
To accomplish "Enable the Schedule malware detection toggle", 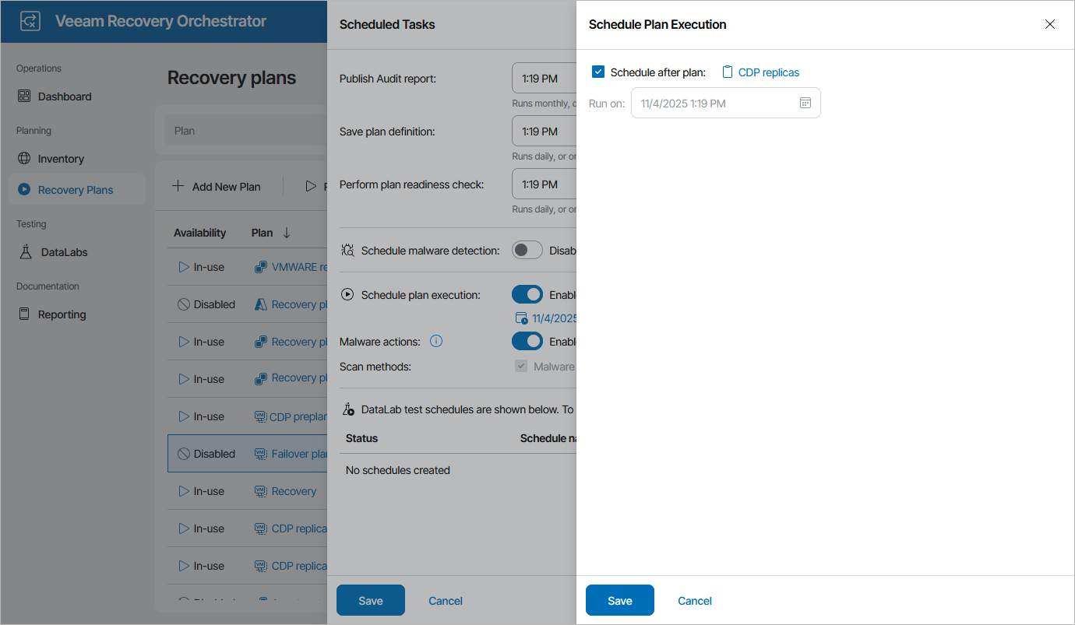I will [527, 251].
